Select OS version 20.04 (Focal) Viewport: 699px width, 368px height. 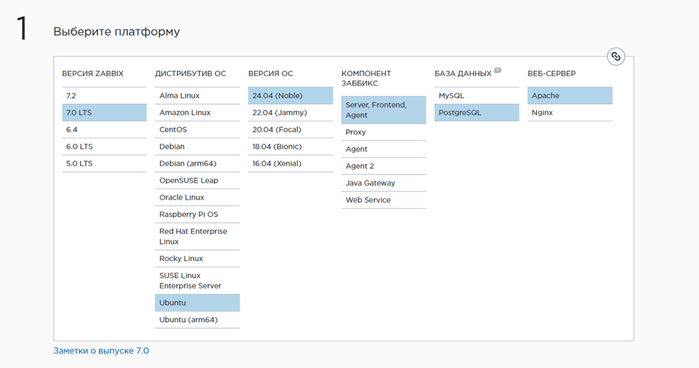[x=290, y=130]
